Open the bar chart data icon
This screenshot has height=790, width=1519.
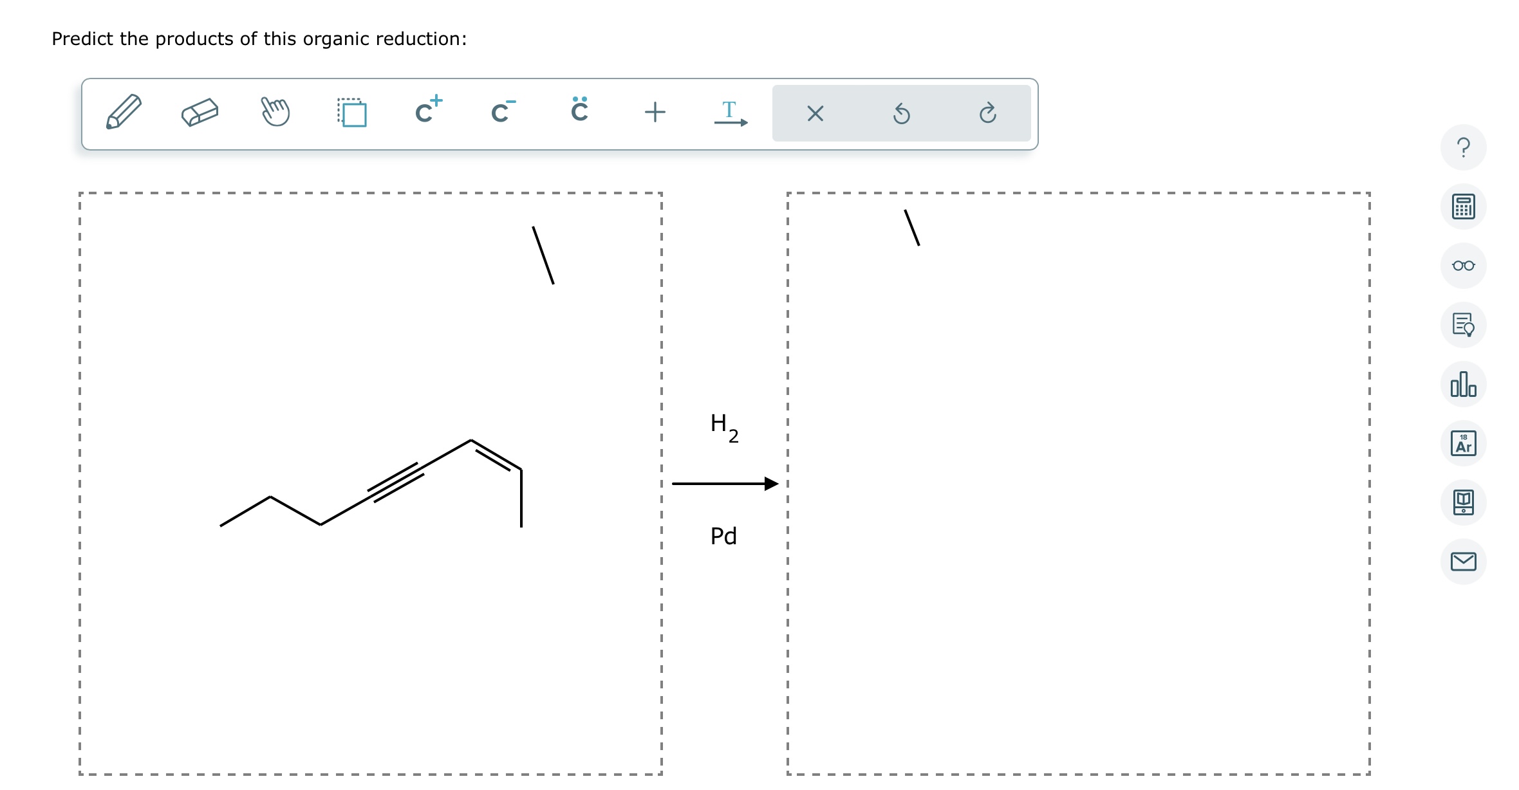click(x=1463, y=384)
